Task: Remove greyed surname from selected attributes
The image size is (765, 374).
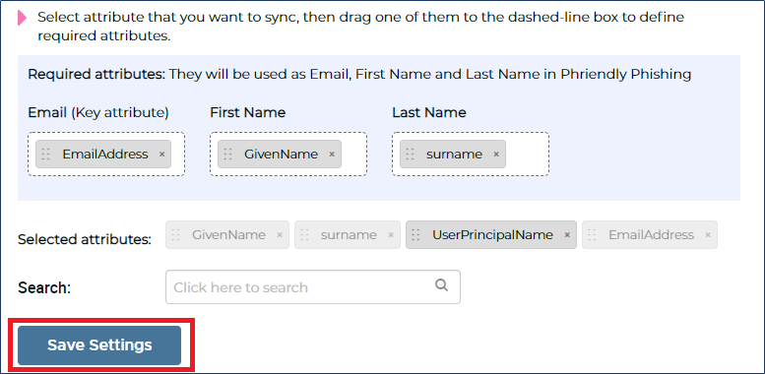Action: [391, 234]
